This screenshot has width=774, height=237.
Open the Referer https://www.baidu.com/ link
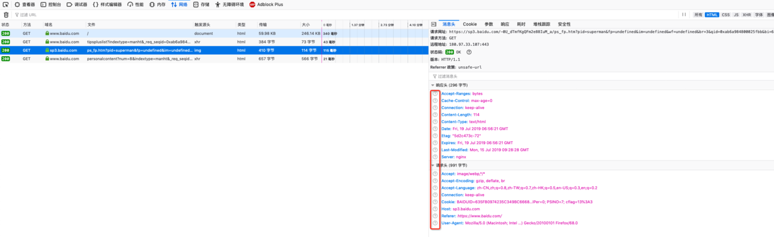pyautogui.click(x=480, y=216)
